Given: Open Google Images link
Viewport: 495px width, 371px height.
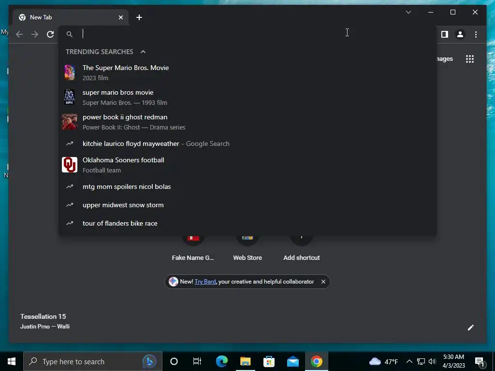Looking at the screenshot, I should coord(445,58).
